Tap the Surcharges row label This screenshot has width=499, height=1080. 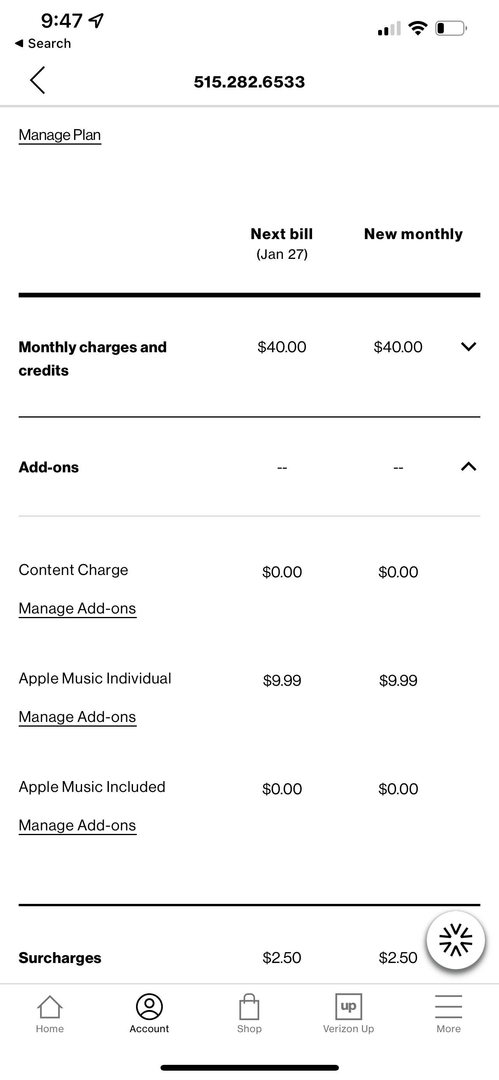click(x=60, y=958)
